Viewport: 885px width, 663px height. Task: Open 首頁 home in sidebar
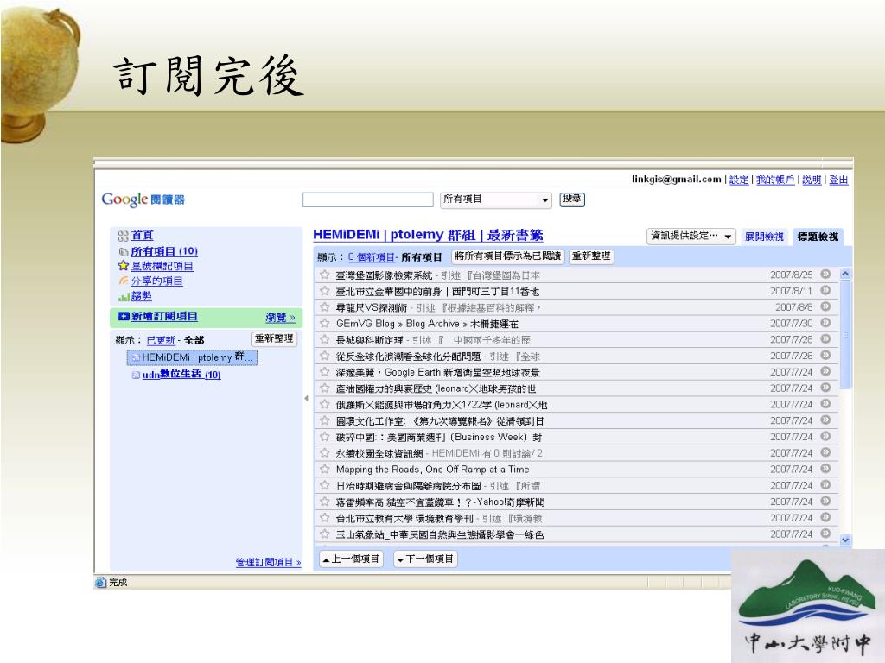click(143, 236)
